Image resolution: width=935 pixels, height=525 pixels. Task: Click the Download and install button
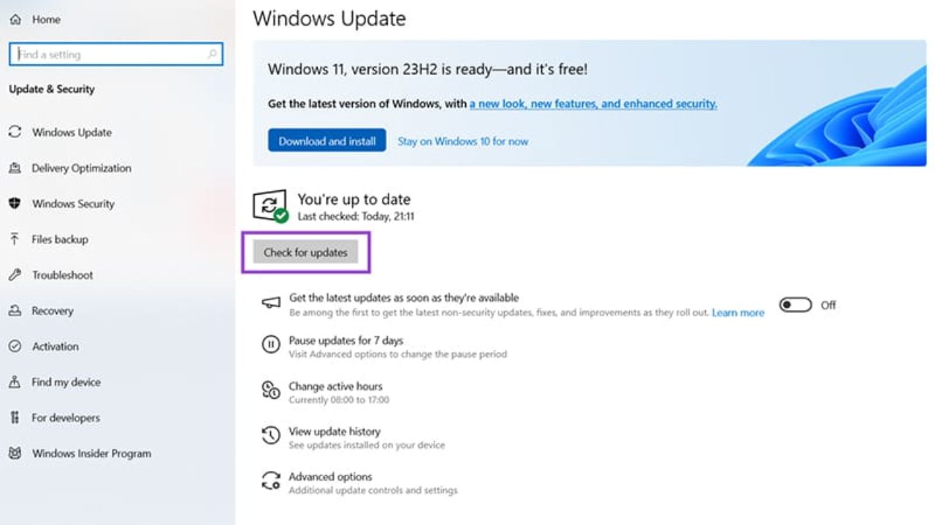pyautogui.click(x=327, y=141)
